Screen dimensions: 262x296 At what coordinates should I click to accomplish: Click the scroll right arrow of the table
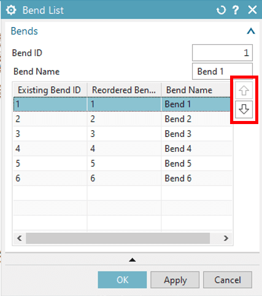[226, 238]
